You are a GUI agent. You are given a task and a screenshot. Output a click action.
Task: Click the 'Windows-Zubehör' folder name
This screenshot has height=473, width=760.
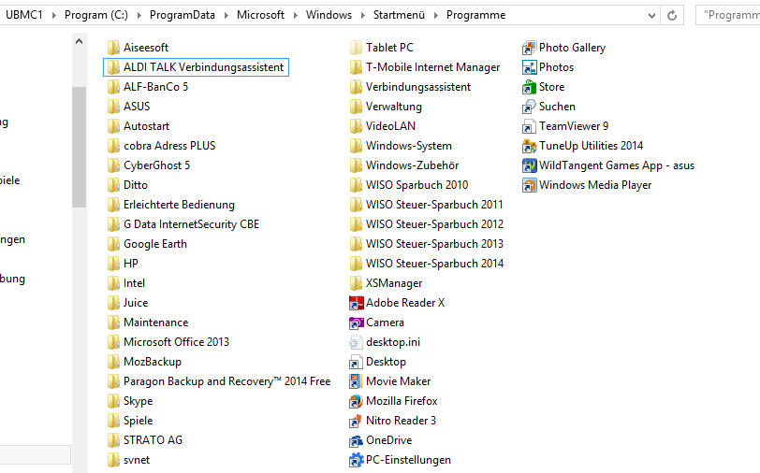click(x=412, y=165)
